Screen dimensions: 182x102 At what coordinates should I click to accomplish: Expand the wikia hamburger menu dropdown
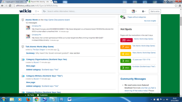click(x=37, y=11)
